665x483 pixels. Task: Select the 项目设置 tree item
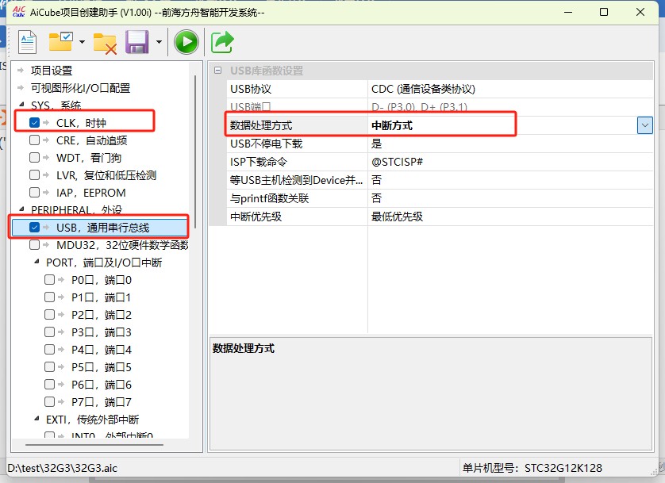[52, 71]
